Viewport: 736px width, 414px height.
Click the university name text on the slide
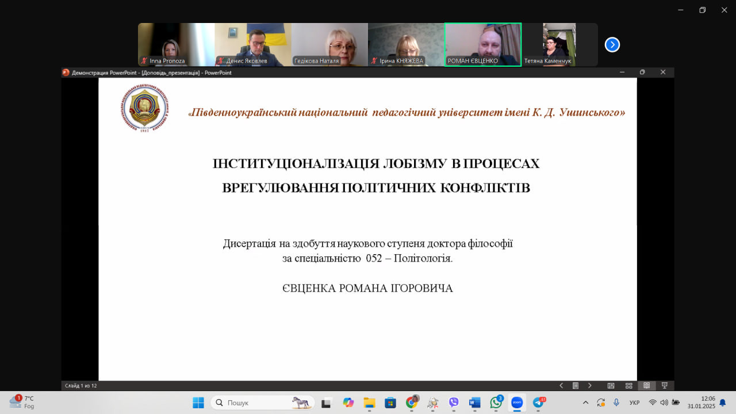pyautogui.click(x=407, y=113)
